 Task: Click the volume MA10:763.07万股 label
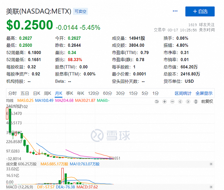(84, 164)
